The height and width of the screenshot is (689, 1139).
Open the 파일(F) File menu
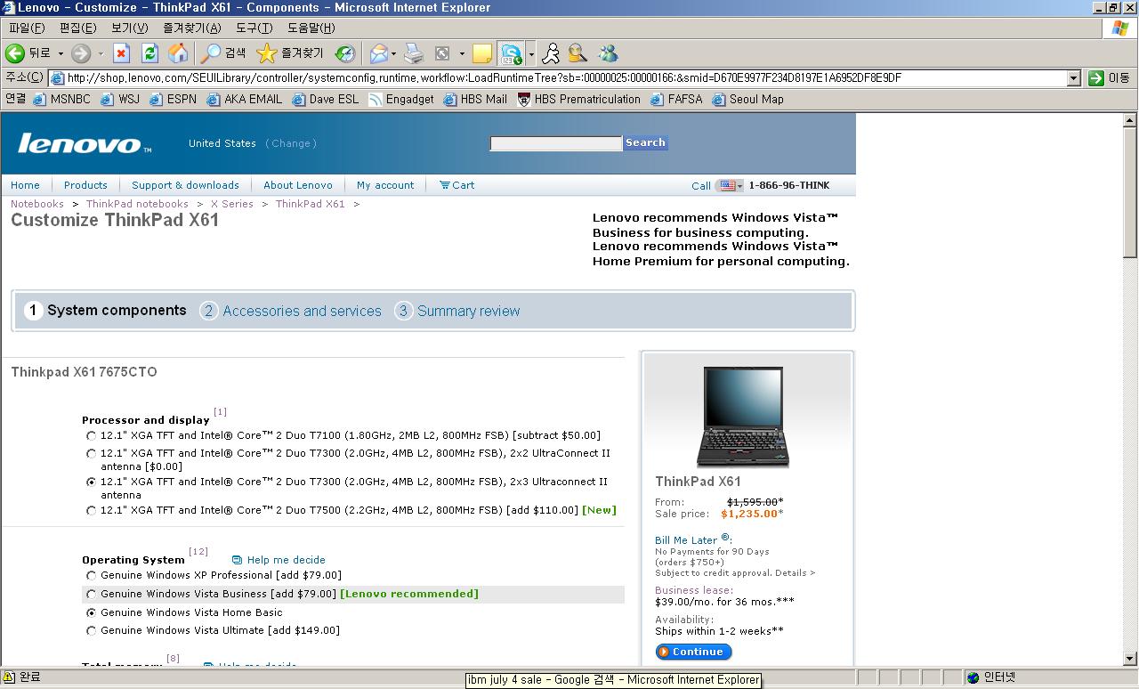pyautogui.click(x=27, y=28)
